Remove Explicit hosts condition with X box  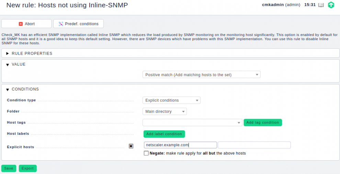[x=131, y=146]
